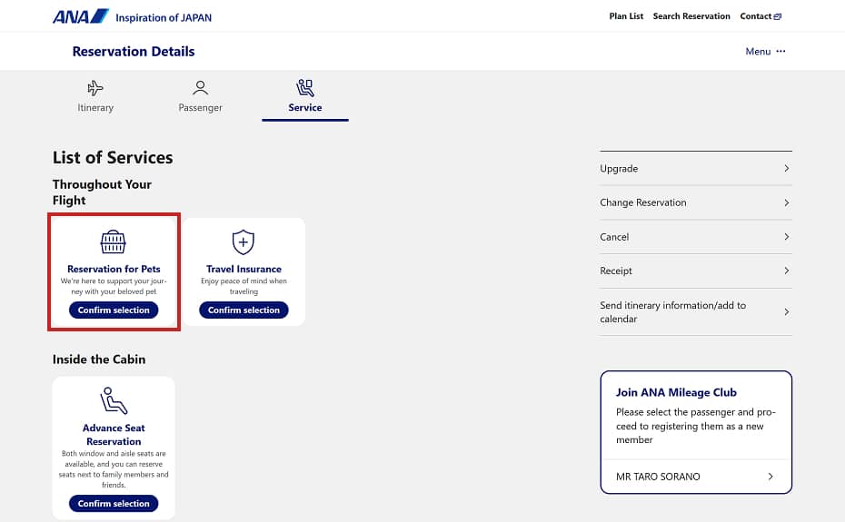The height and width of the screenshot is (522, 845).
Task: Open the Menu three-dots icon
Action: pyautogui.click(x=780, y=52)
